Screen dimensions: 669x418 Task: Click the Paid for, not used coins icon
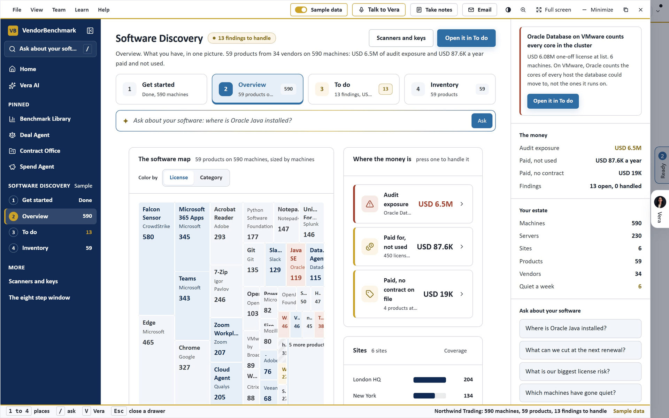(x=370, y=247)
